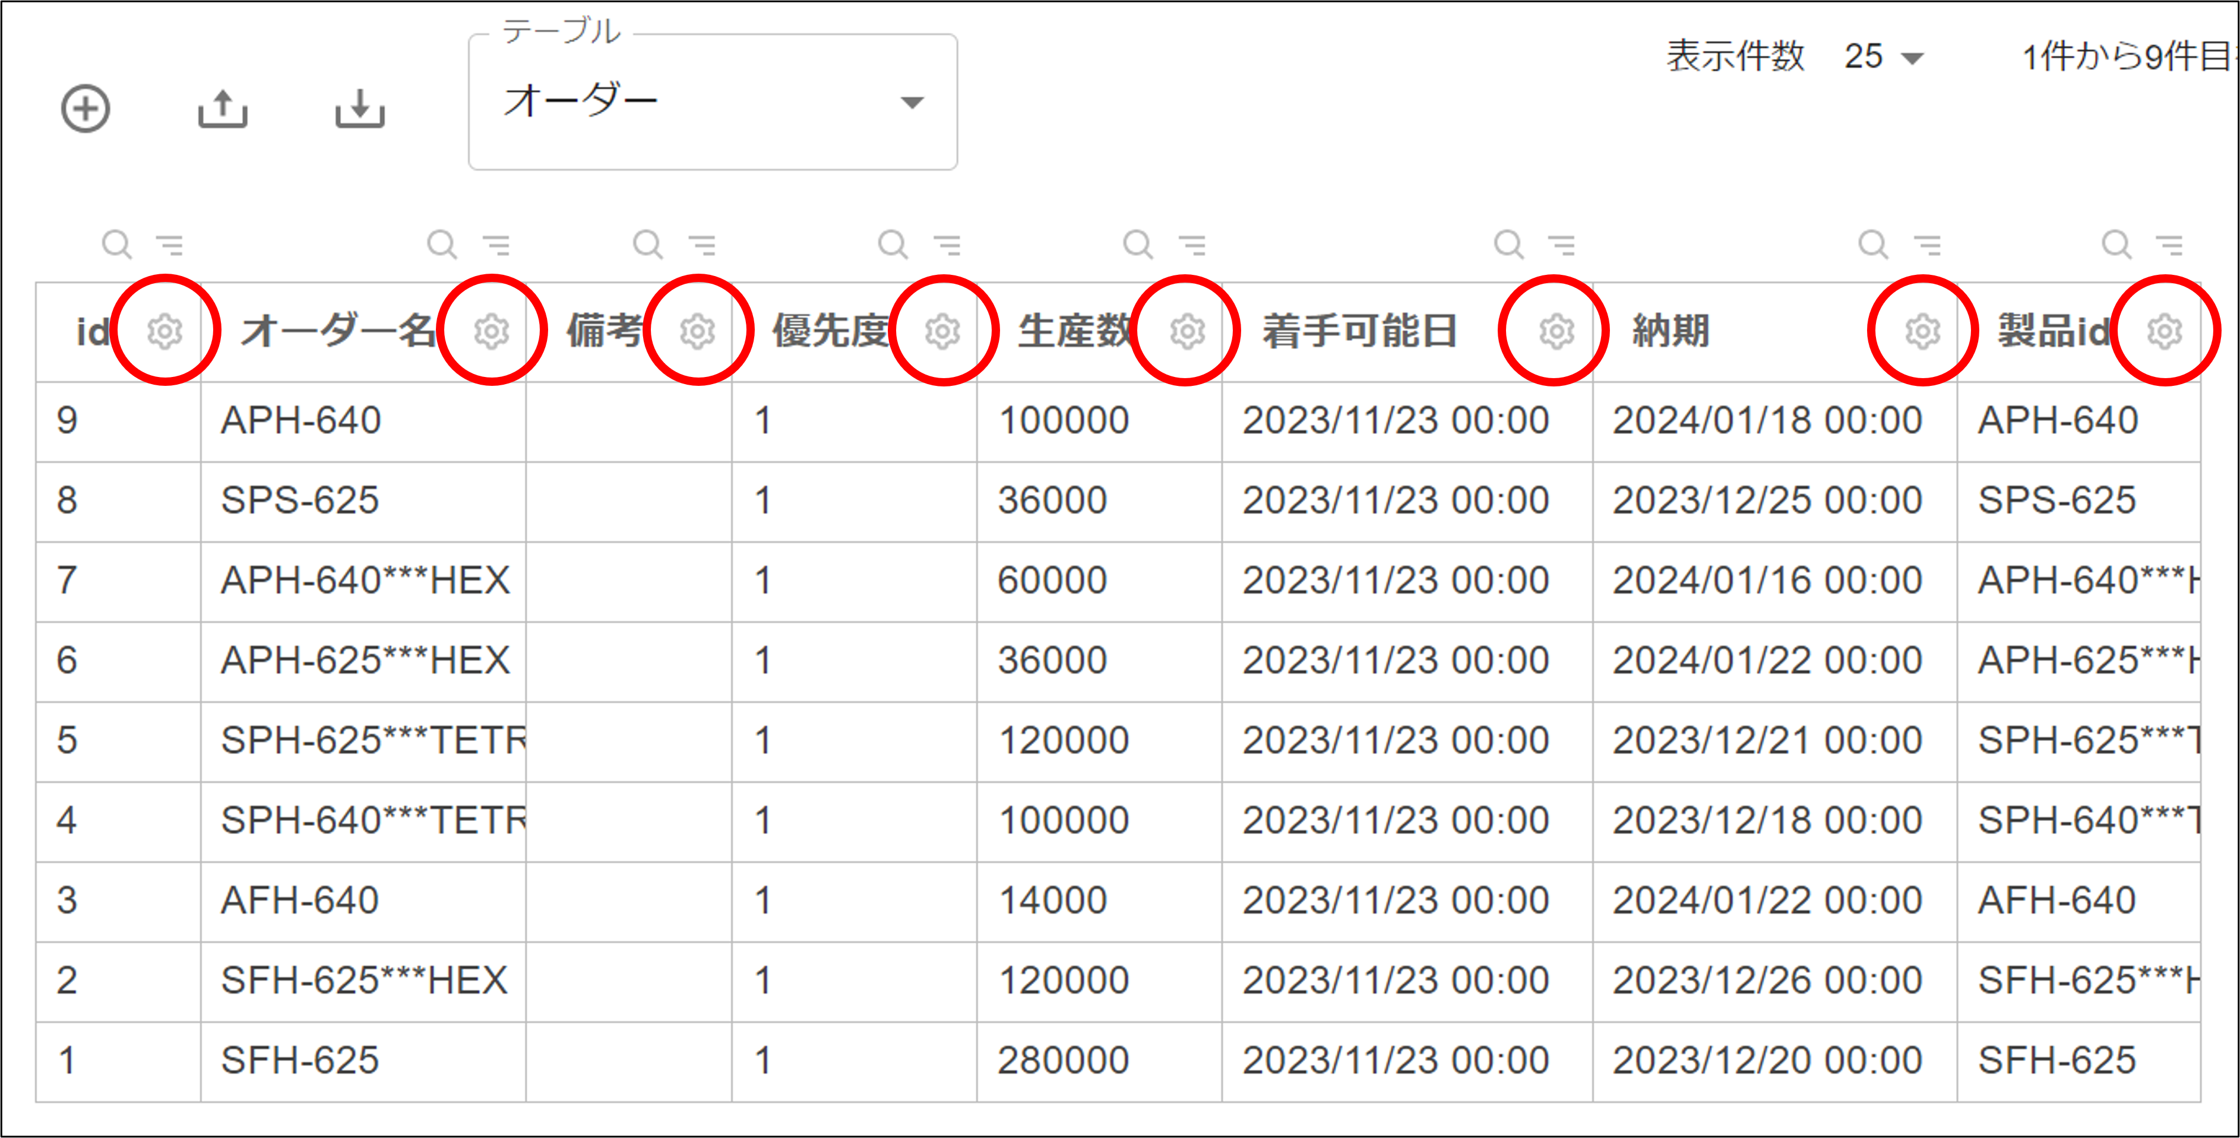Click the add new record plus icon
This screenshot has height=1138, width=2240.
86,109
